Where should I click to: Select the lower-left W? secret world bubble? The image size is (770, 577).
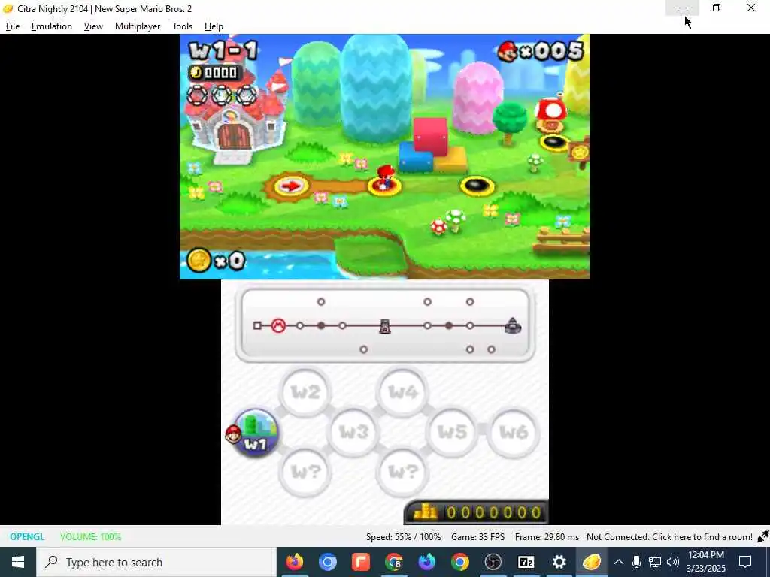pyautogui.click(x=305, y=472)
